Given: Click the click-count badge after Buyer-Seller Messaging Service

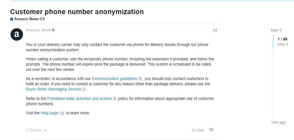Looking at the screenshot, I should [84, 89].
